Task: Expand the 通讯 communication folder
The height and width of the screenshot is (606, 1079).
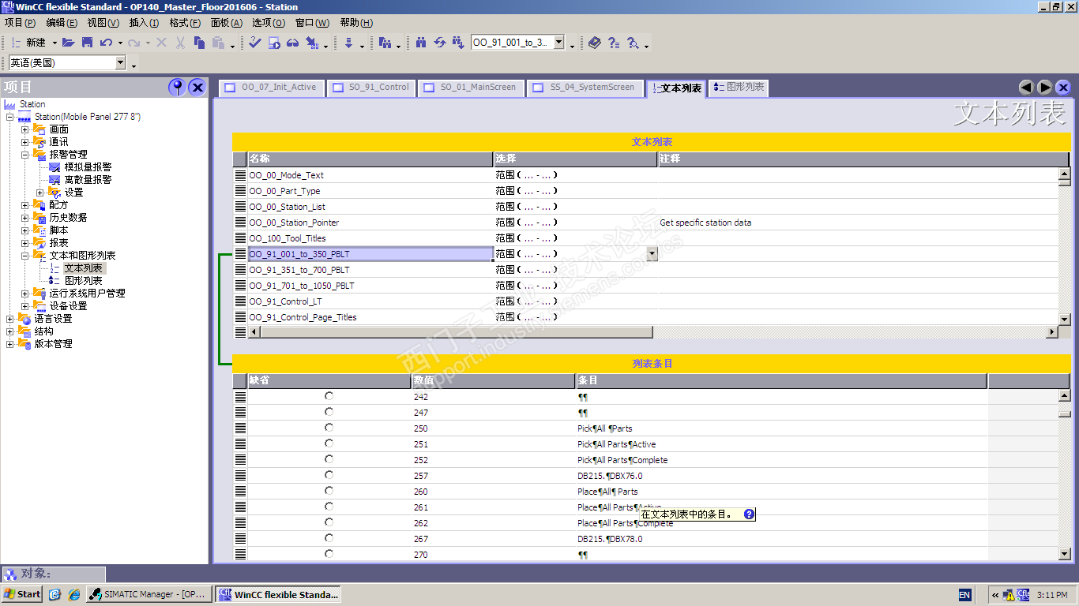Action: pos(24,142)
